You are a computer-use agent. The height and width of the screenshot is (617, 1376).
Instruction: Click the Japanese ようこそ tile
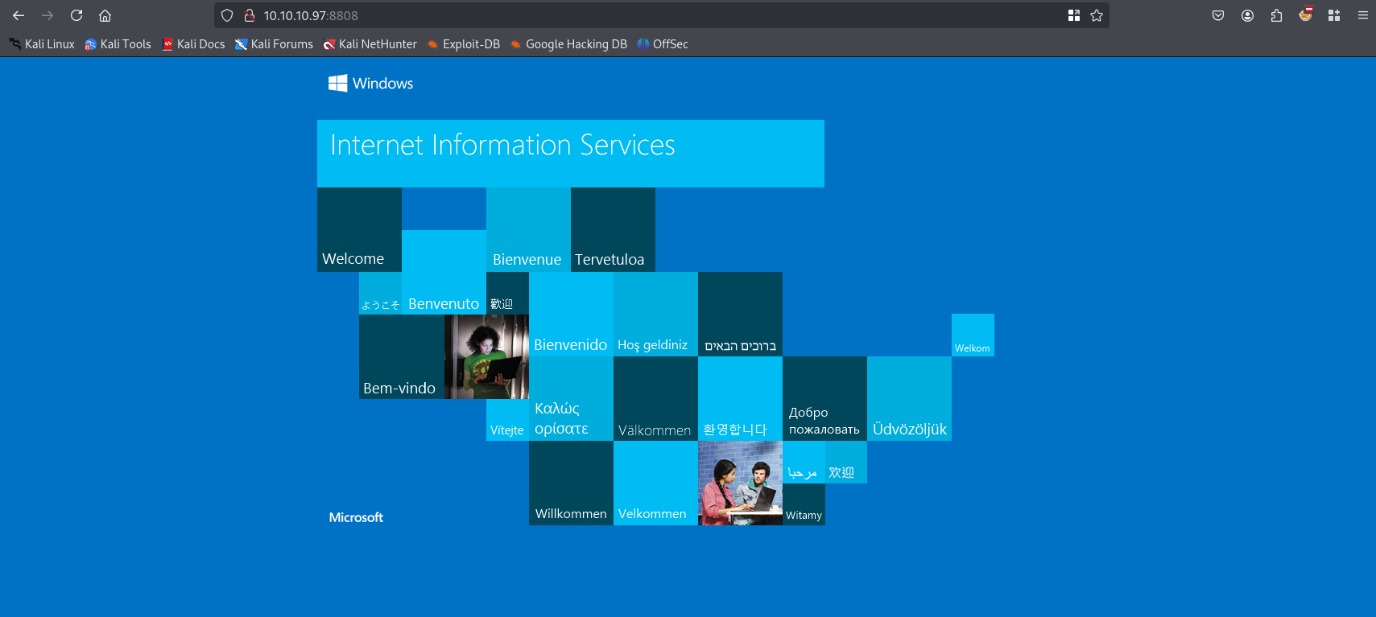380,293
